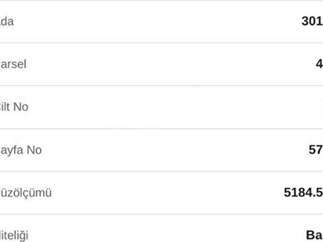
Task: Click the top border line above Ada row
Action: [161, 1]
